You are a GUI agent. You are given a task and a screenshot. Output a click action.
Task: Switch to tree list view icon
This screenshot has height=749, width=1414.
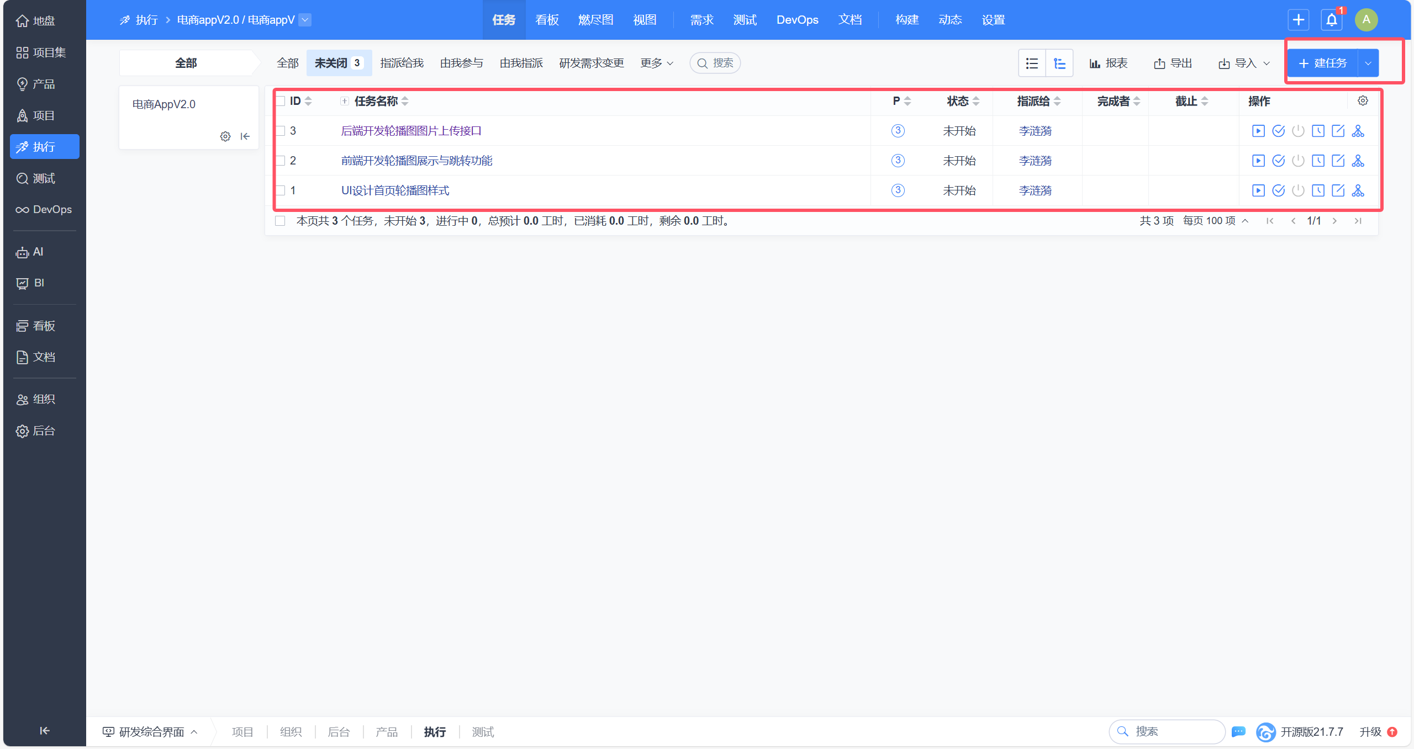pyautogui.click(x=1059, y=63)
